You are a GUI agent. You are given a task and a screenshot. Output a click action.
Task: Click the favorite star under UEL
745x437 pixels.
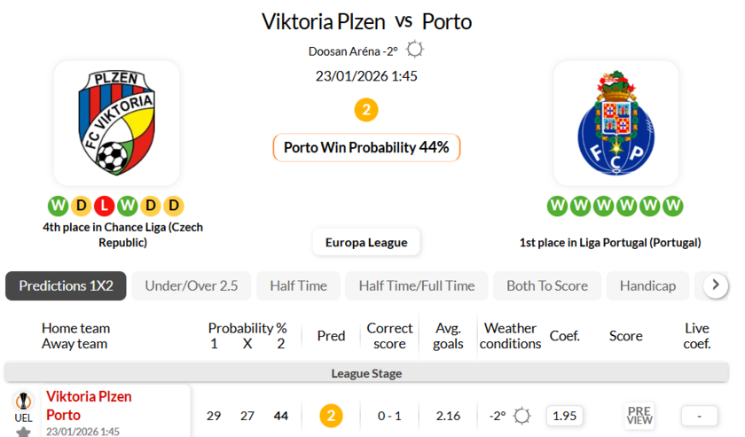[x=23, y=432]
